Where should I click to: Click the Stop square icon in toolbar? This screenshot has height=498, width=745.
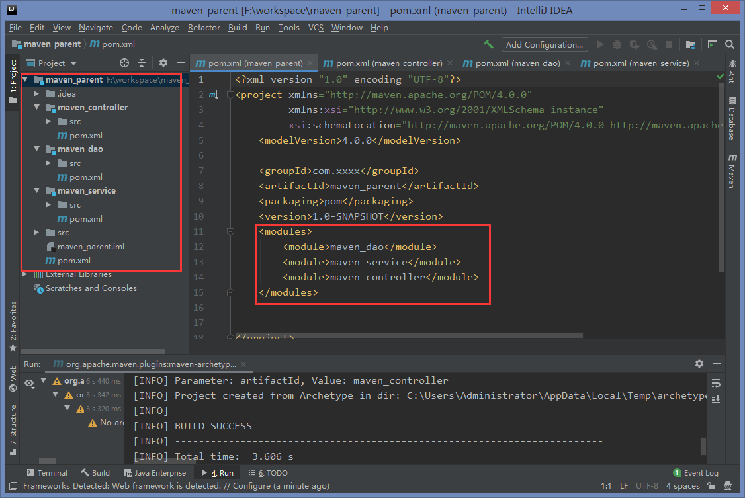tap(669, 44)
